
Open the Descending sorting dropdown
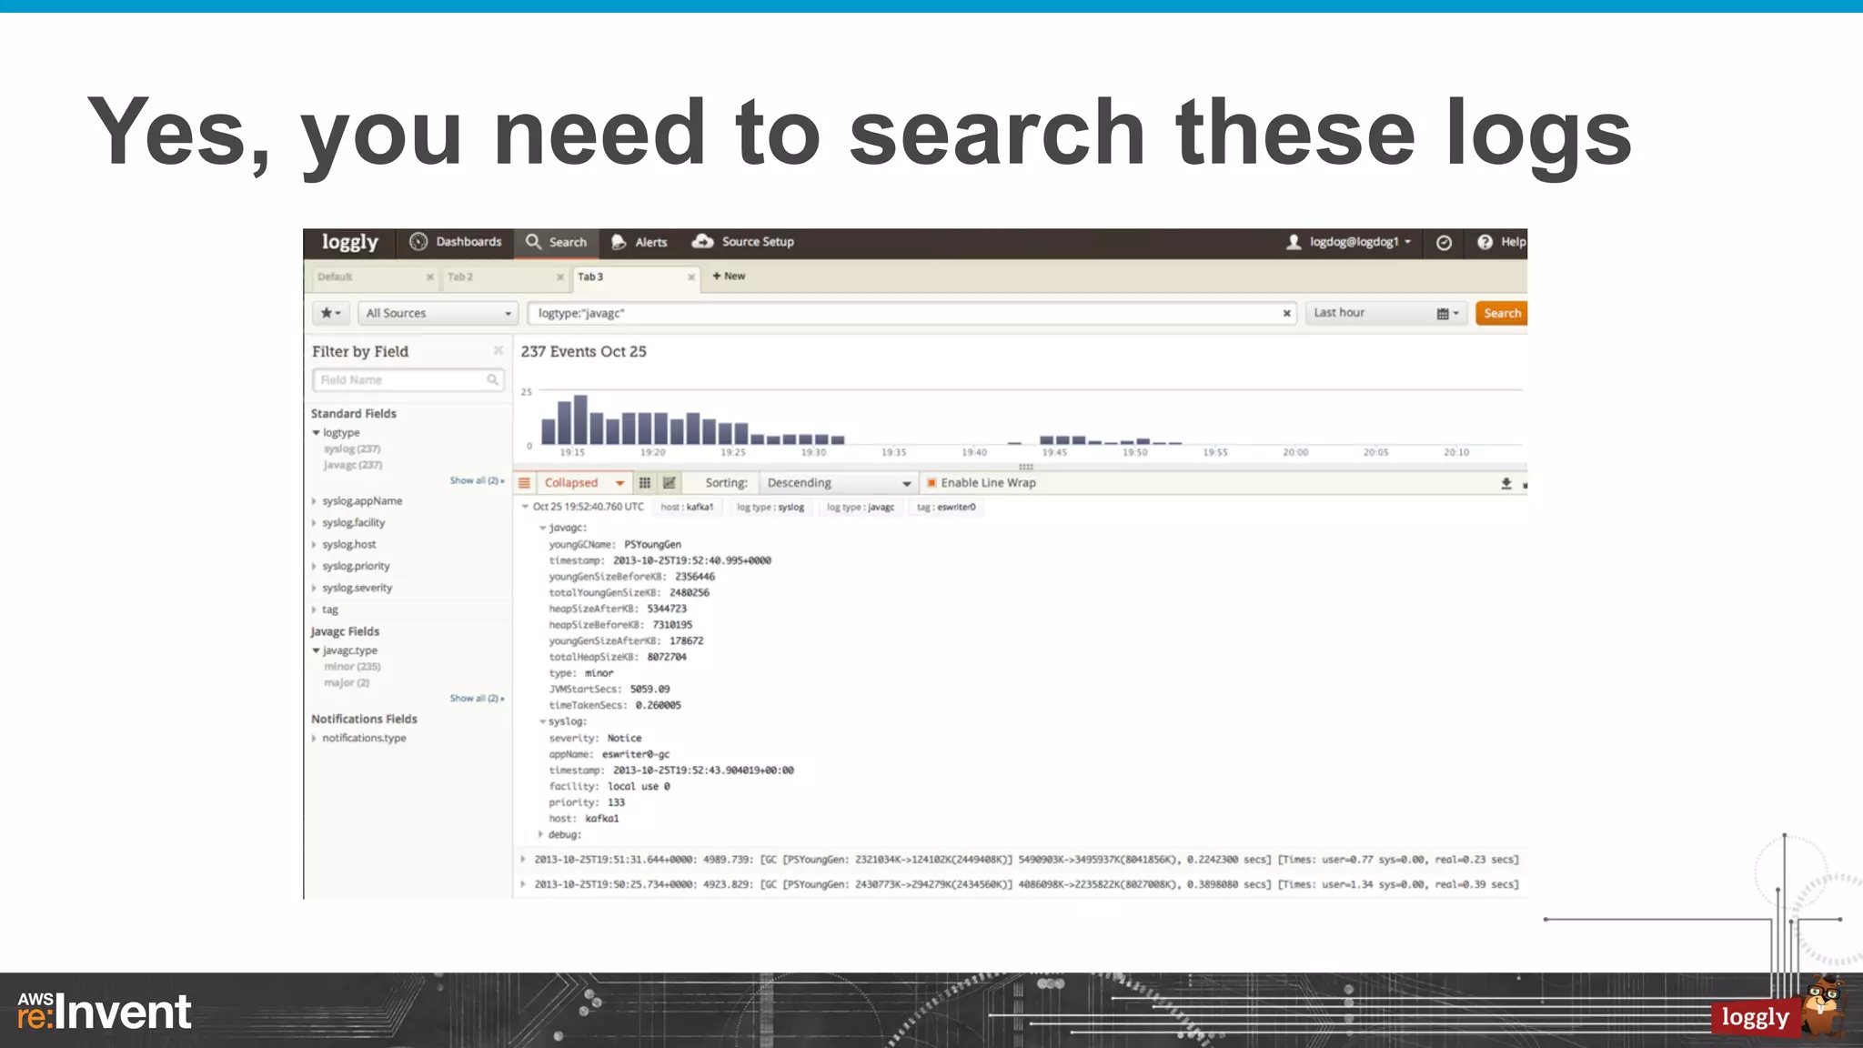click(x=838, y=483)
